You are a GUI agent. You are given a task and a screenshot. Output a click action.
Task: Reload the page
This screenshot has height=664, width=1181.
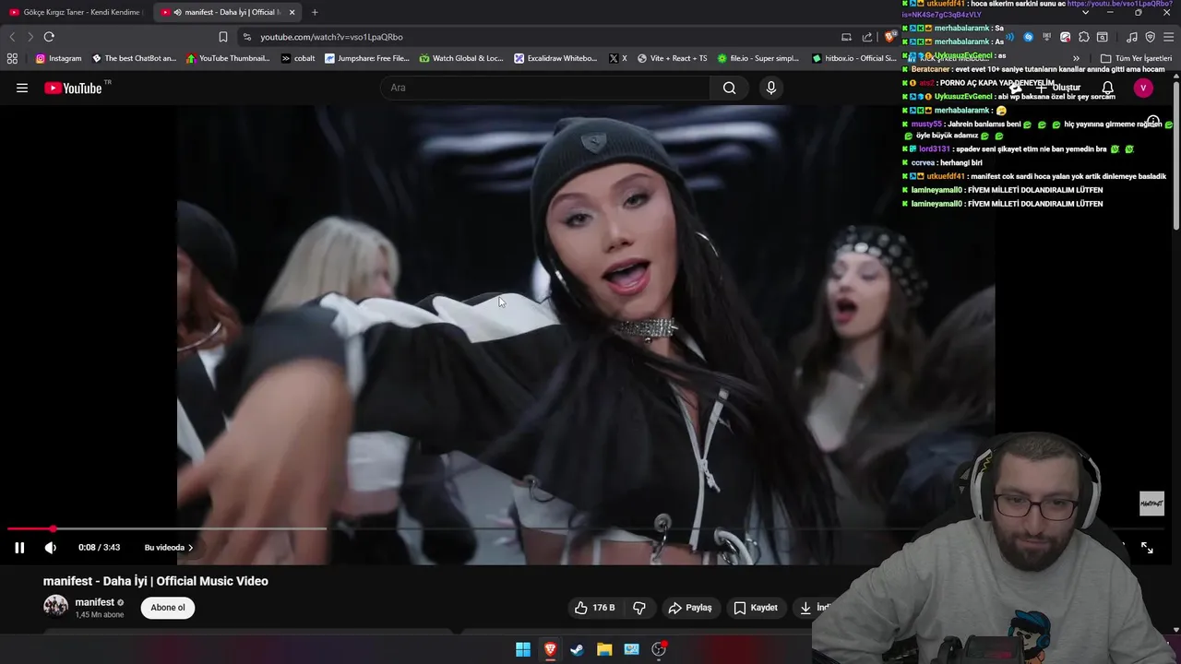click(x=49, y=37)
